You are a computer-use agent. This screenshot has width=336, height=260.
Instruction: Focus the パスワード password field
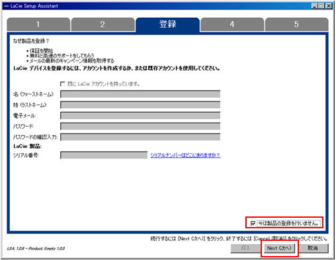(x=140, y=126)
